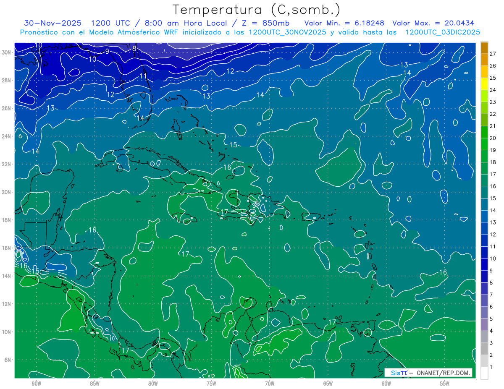Click the color scale label '1'
The width and height of the screenshot is (504, 389).
point(491,367)
